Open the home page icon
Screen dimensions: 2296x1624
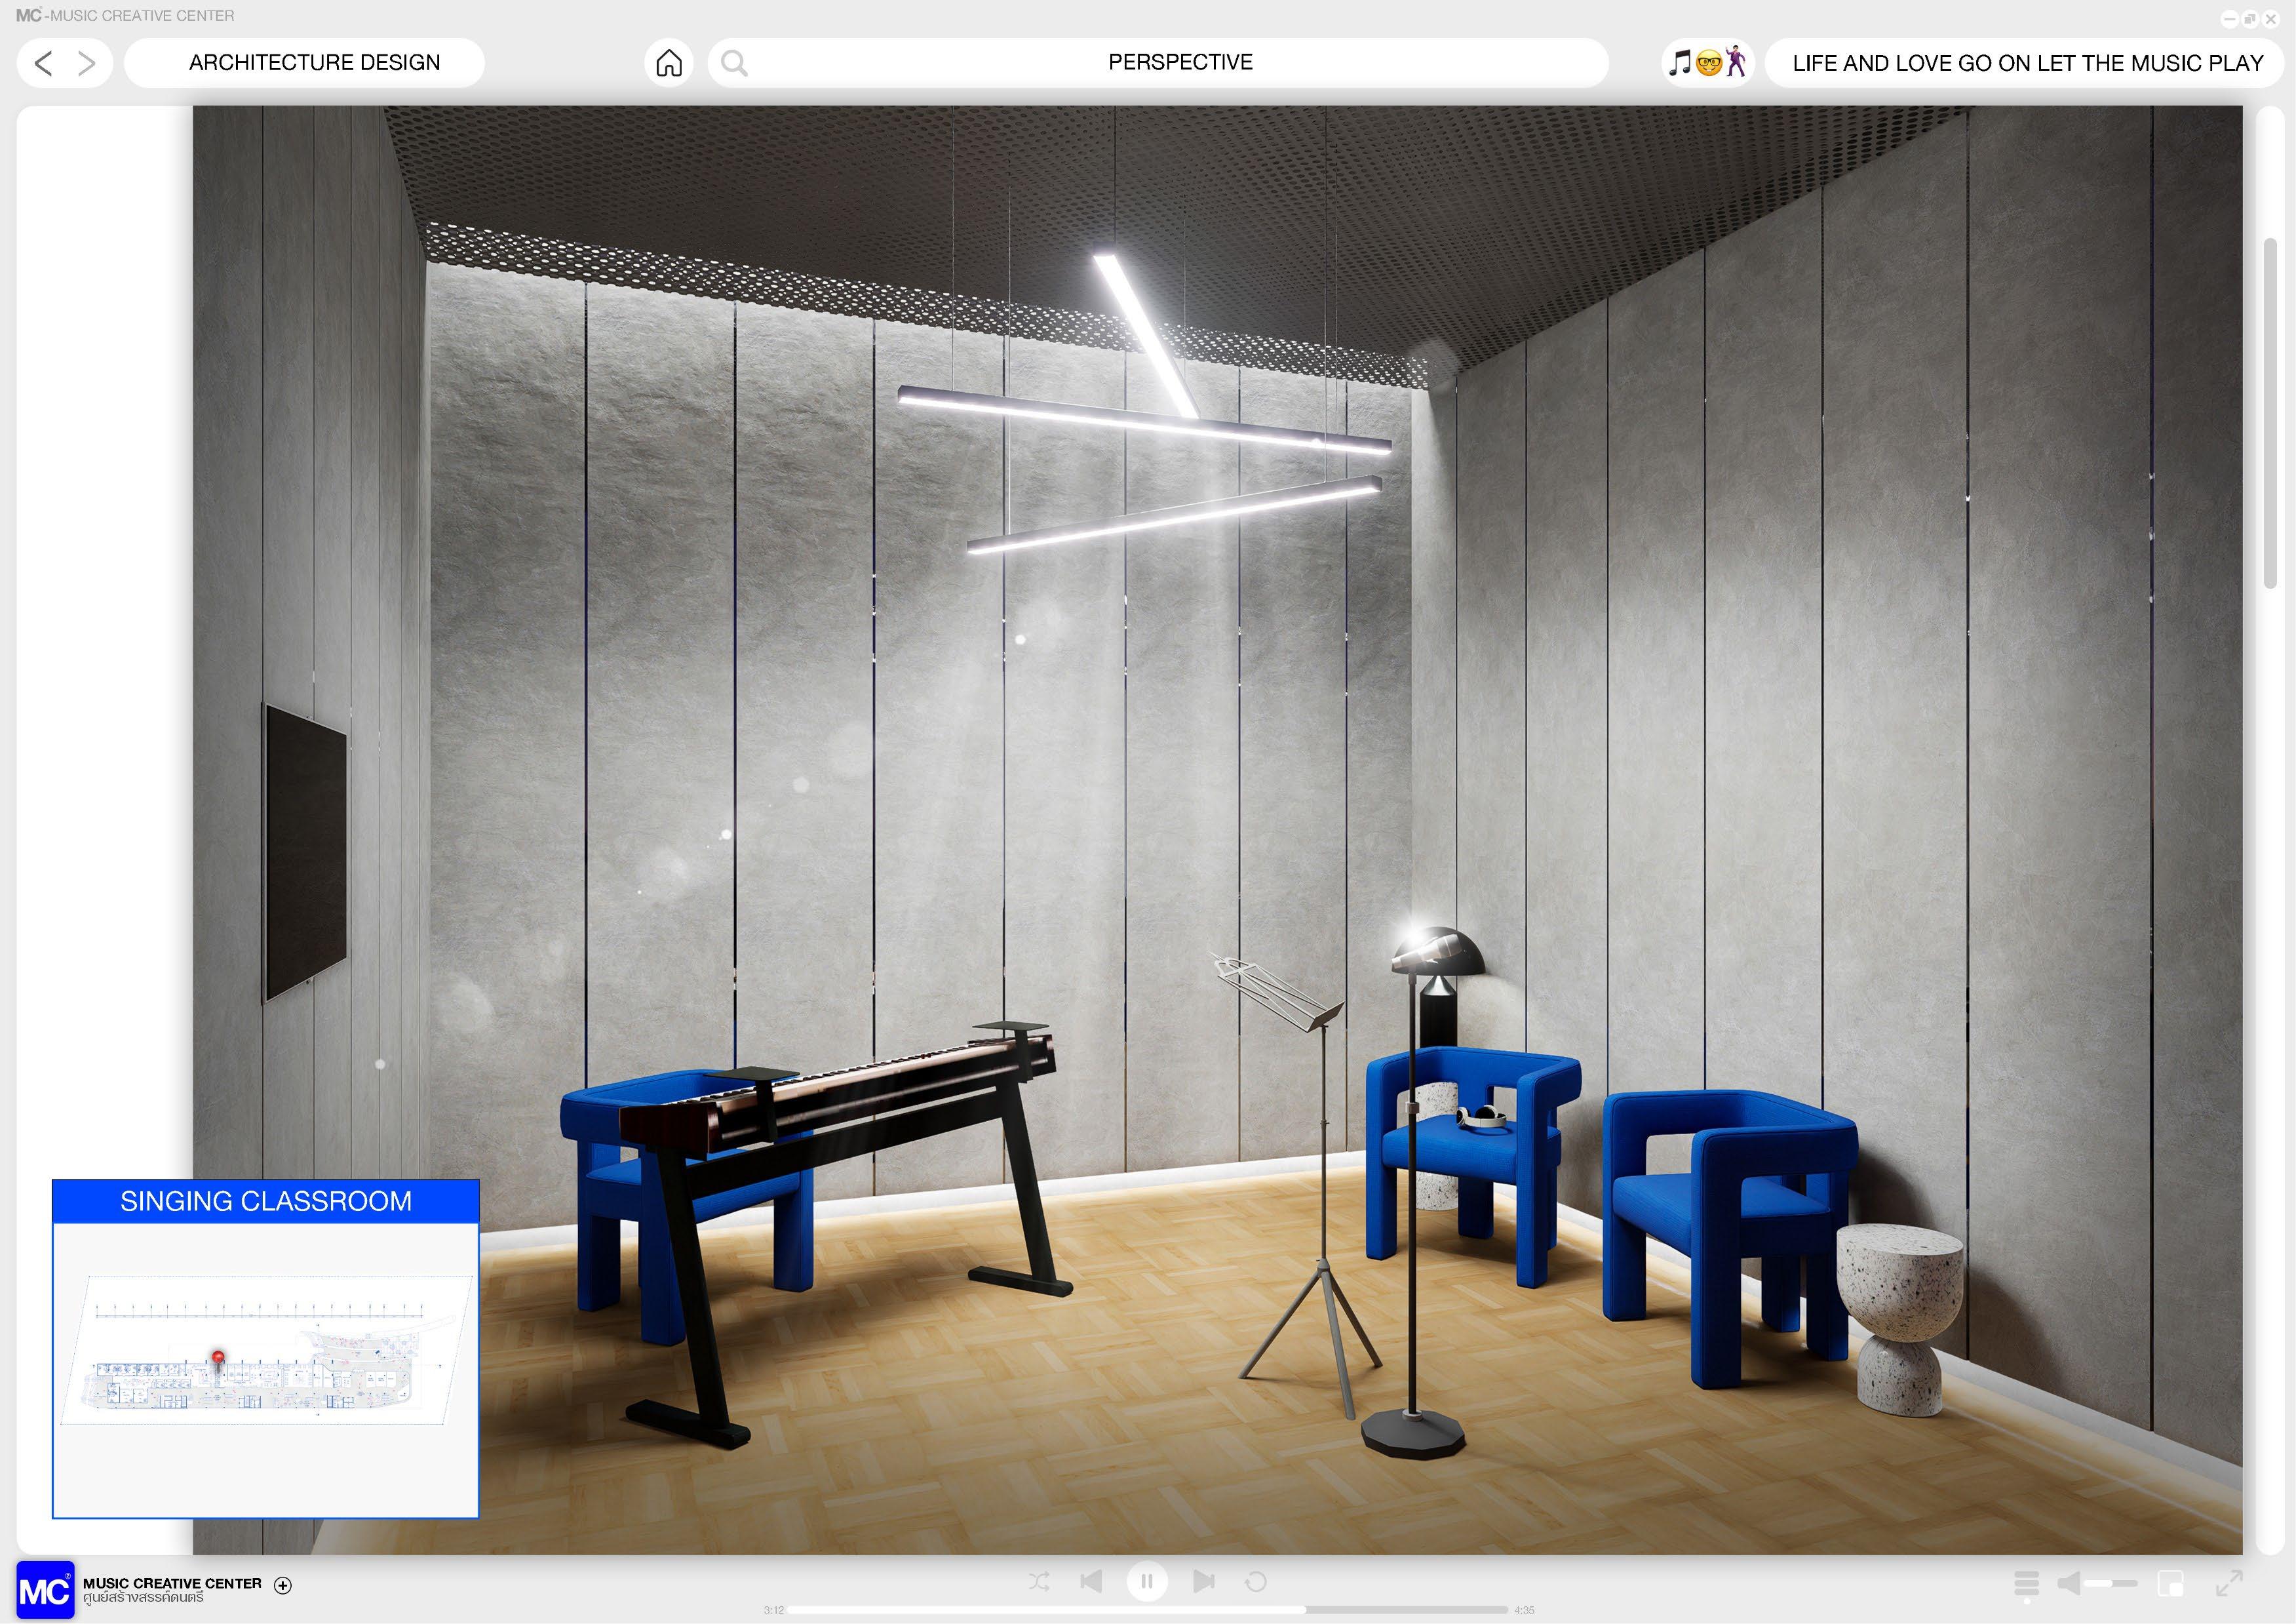(x=668, y=63)
